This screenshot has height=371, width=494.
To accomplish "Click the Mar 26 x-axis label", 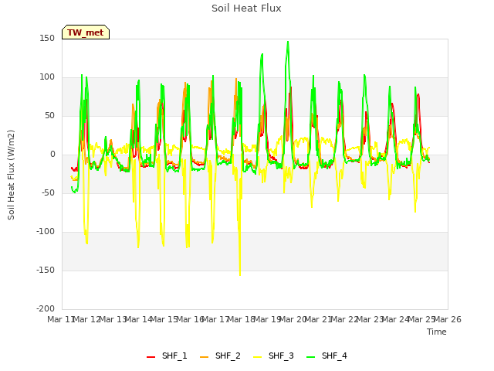I will (448, 319).
